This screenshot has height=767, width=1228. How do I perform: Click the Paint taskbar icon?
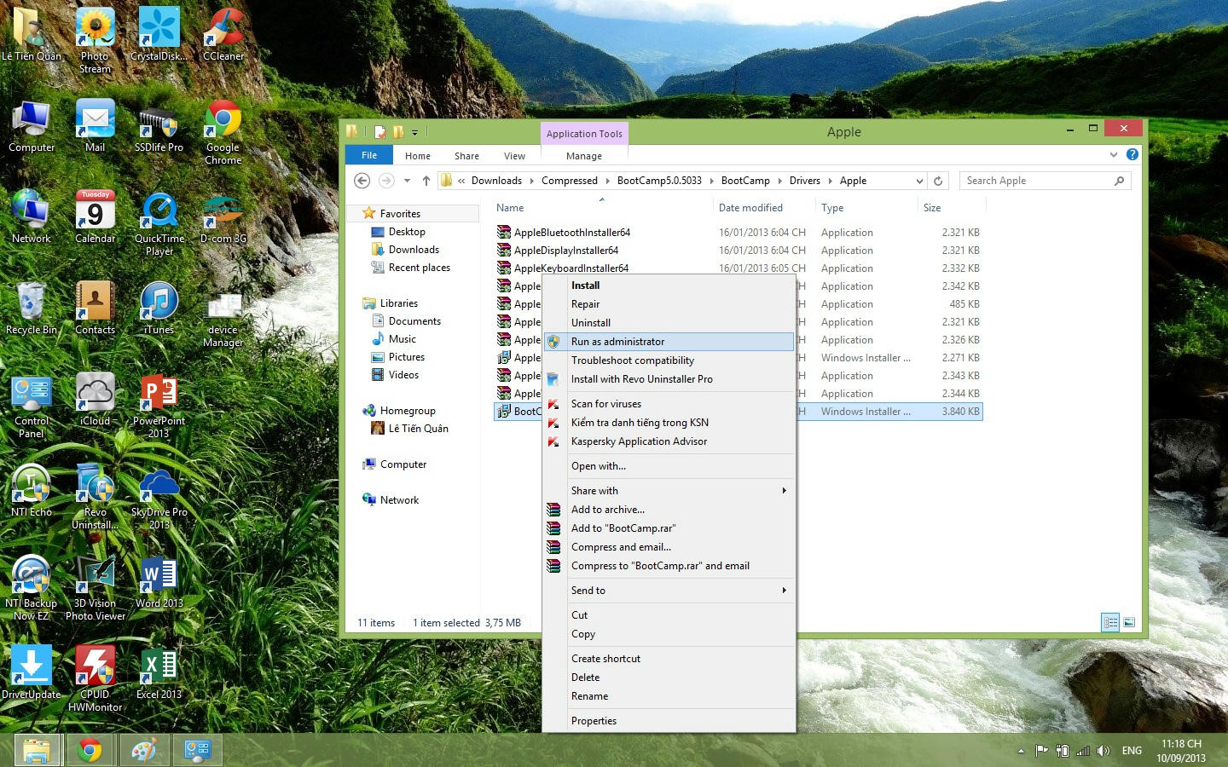(x=143, y=750)
